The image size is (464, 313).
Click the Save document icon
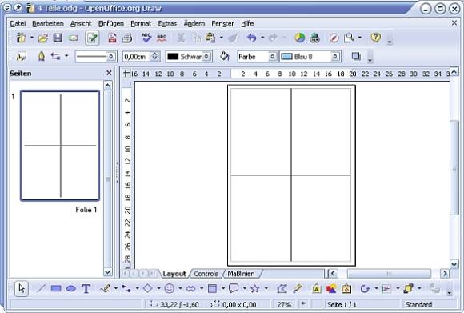pyautogui.click(x=58, y=38)
